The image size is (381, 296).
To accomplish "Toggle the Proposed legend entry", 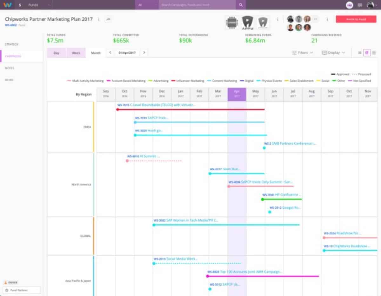I will (x=362, y=74).
